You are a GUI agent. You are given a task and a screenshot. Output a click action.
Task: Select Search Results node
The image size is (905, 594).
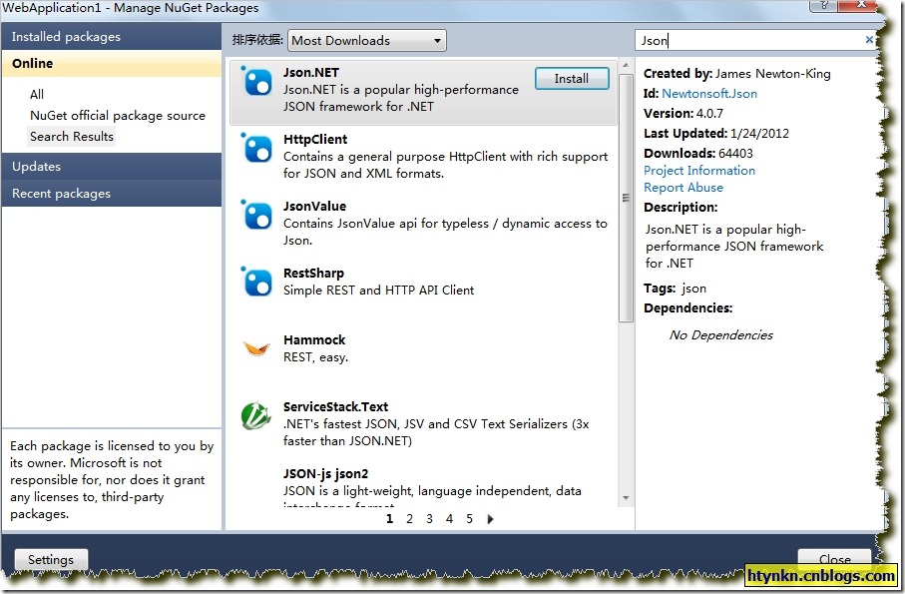[72, 136]
